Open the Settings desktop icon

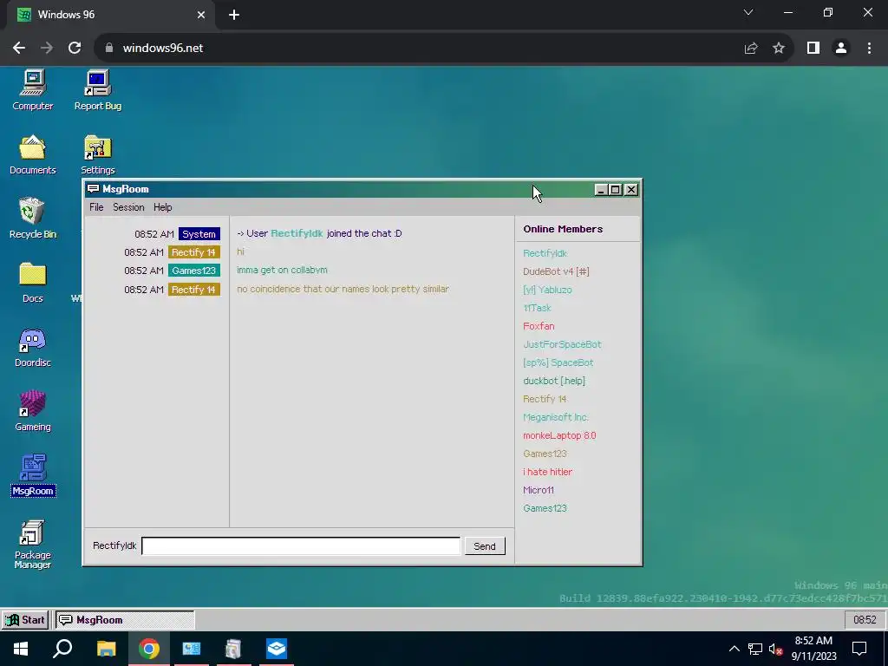pos(98,154)
